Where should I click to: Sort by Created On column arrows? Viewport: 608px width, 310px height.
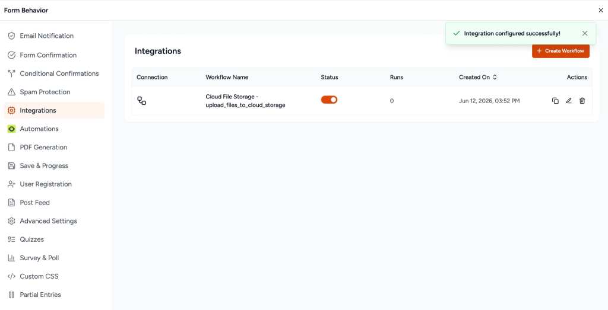pyautogui.click(x=495, y=77)
